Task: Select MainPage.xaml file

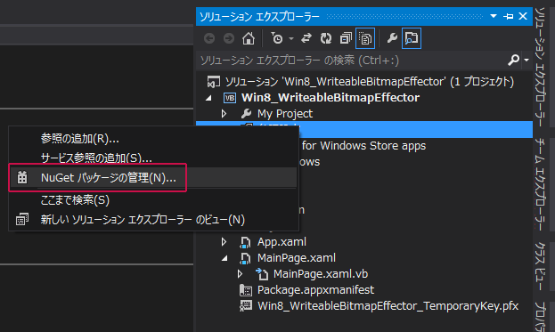Action: [x=297, y=258]
